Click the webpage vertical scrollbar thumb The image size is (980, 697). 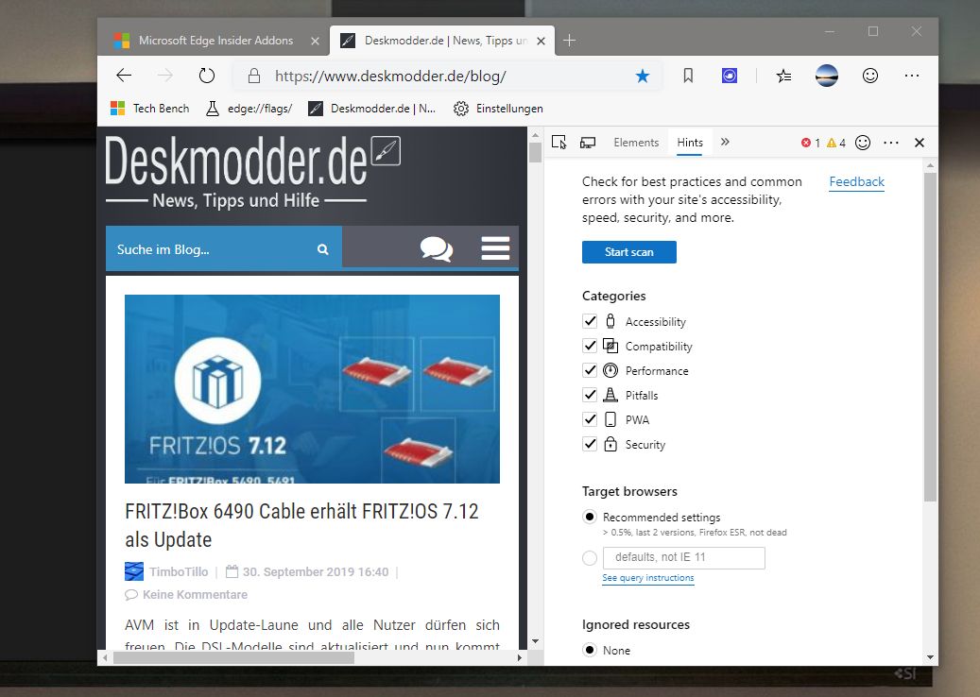click(535, 152)
